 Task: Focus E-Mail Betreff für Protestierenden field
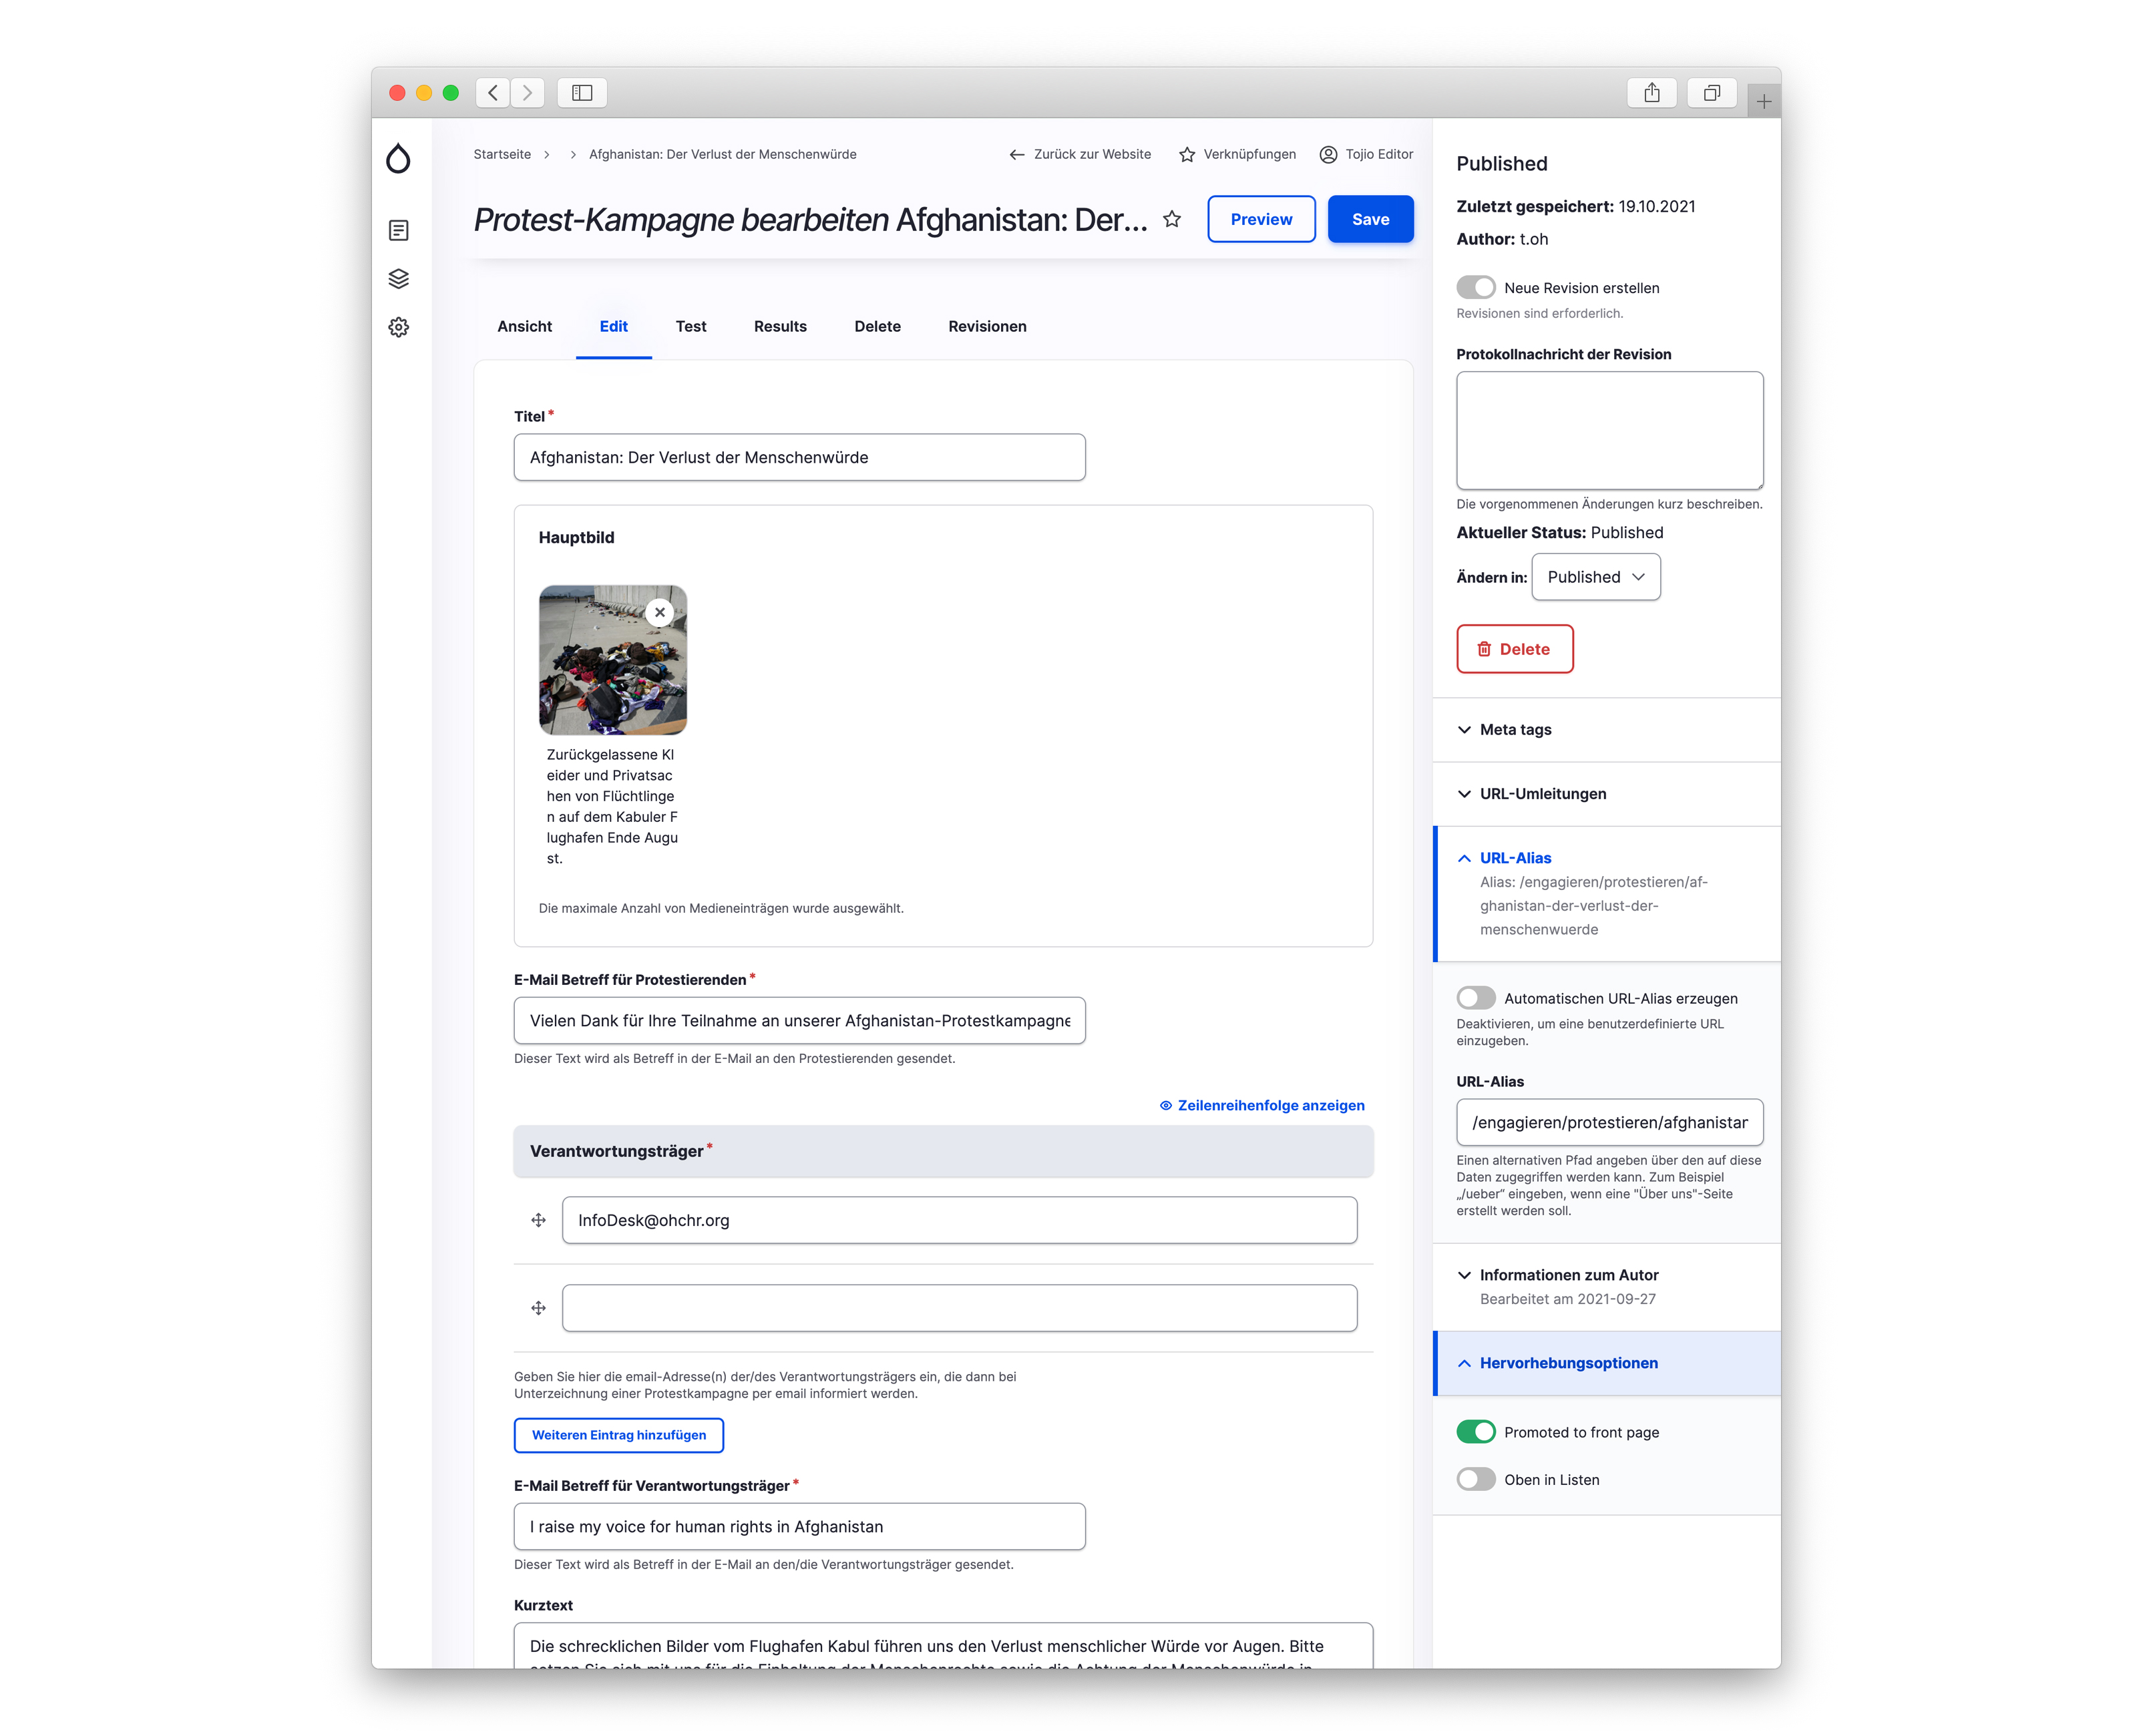(x=799, y=1021)
